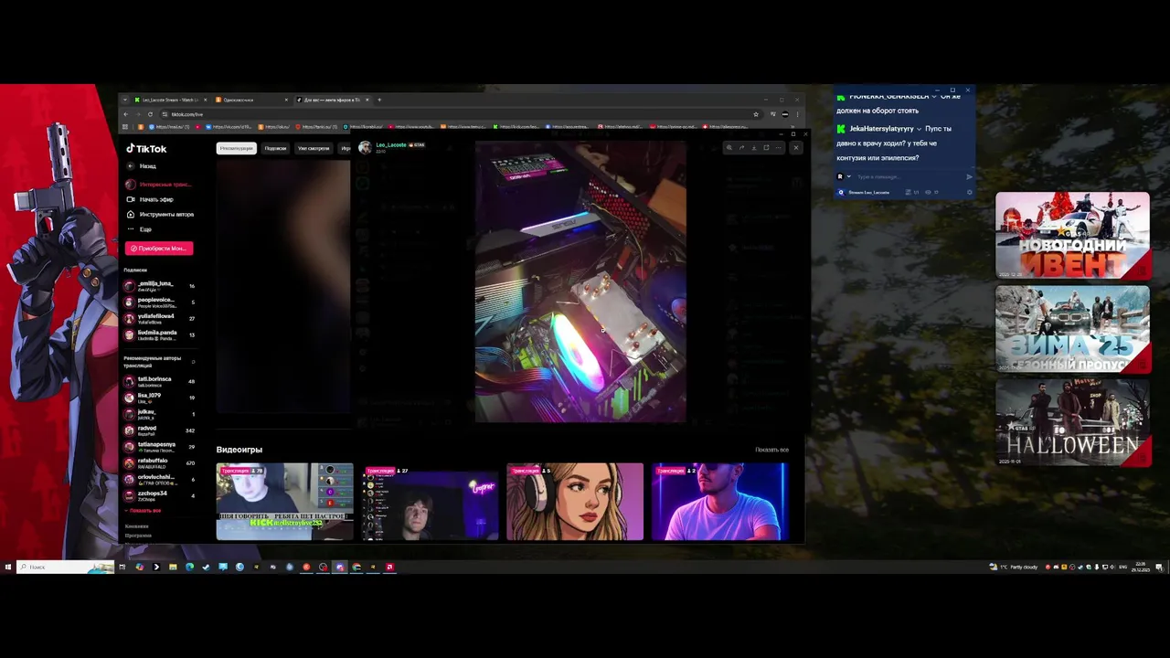Image resolution: width=1170 pixels, height=658 pixels.
Task: Open the man in sunglasses stream thumbnail
Action: click(x=719, y=502)
